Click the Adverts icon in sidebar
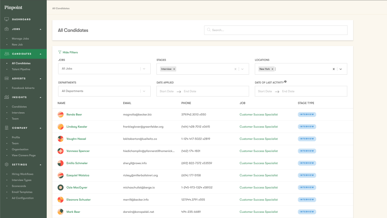The image size is (387, 218). click(7, 78)
